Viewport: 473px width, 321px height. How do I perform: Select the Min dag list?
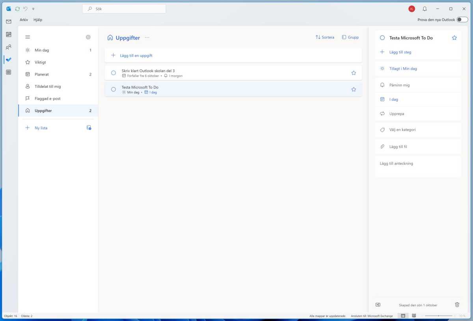pyautogui.click(x=58, y=50)
